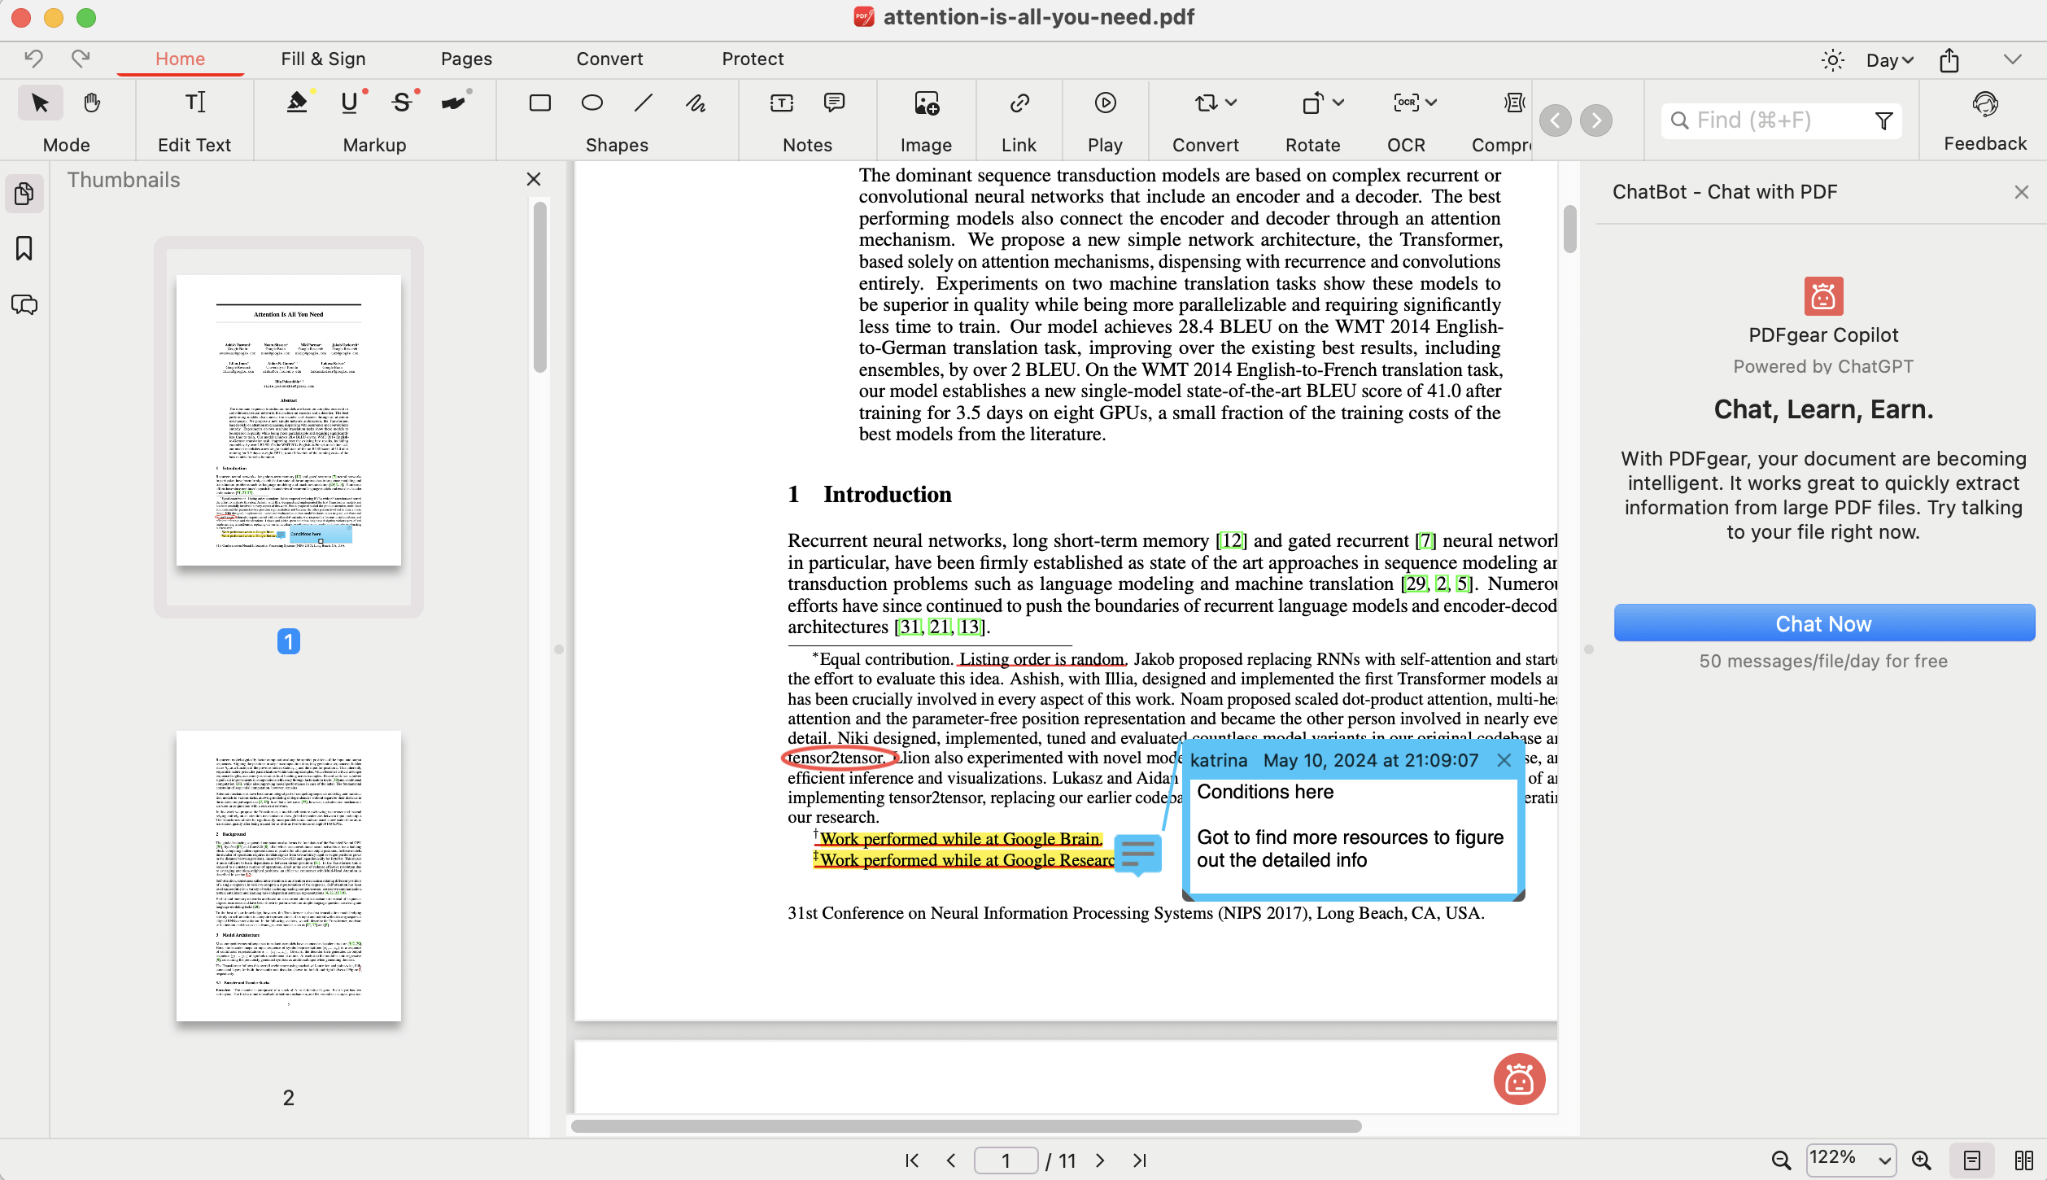Show the thumbnails sidebar panel
The height and width of the screenshot is (1180, 2047).
point(24,194)
